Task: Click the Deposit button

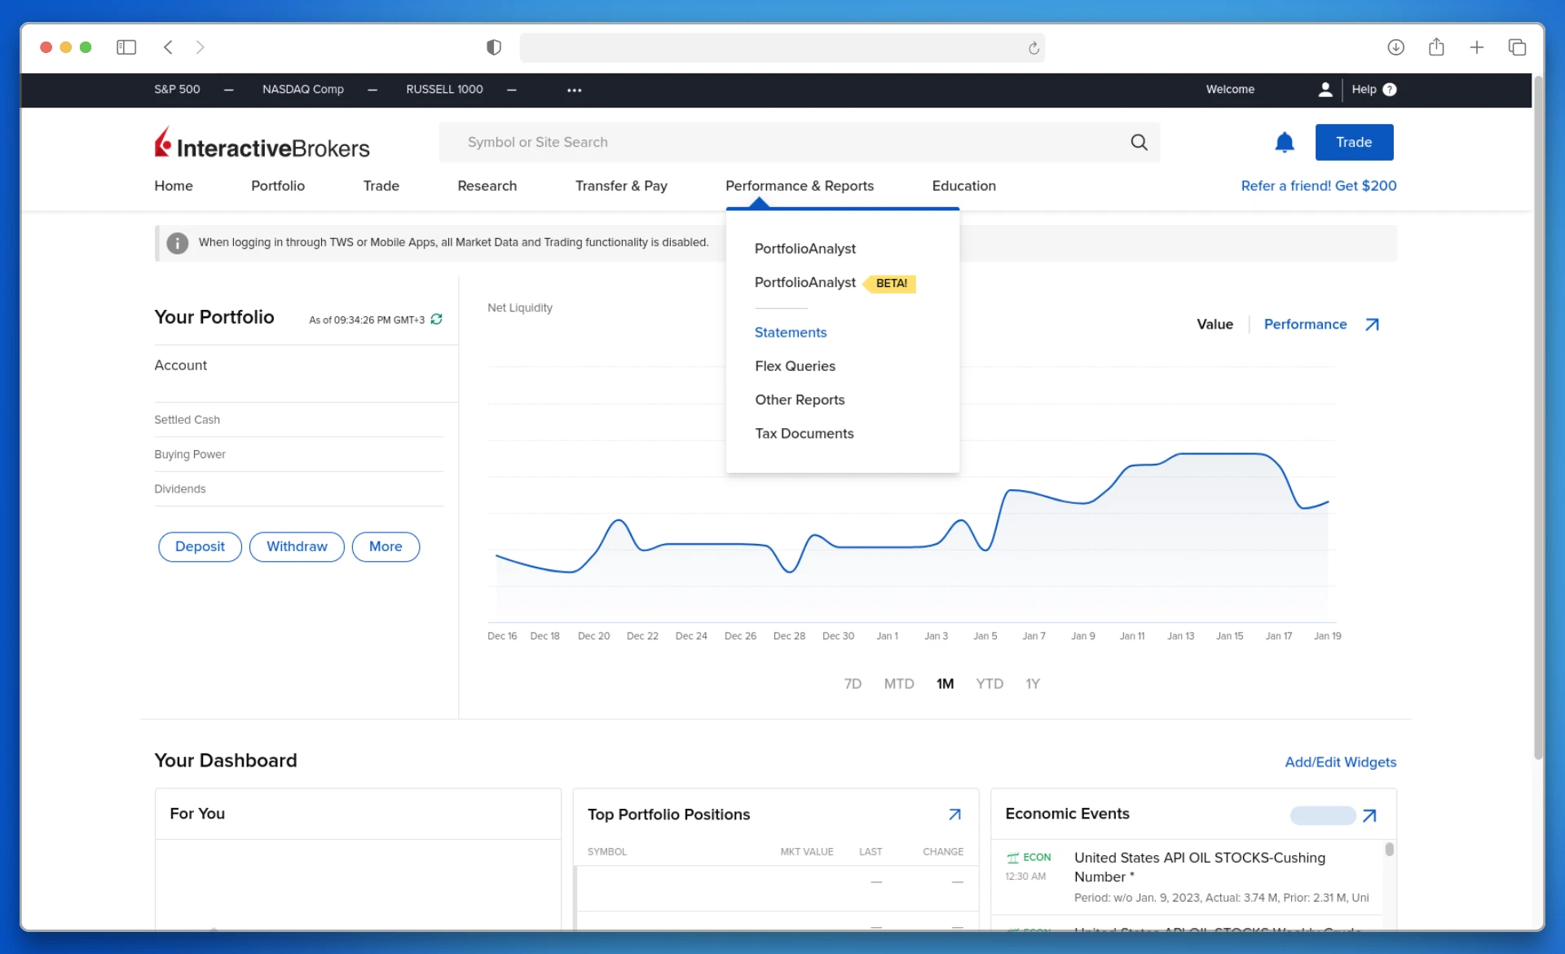Action: coord(200,547)
